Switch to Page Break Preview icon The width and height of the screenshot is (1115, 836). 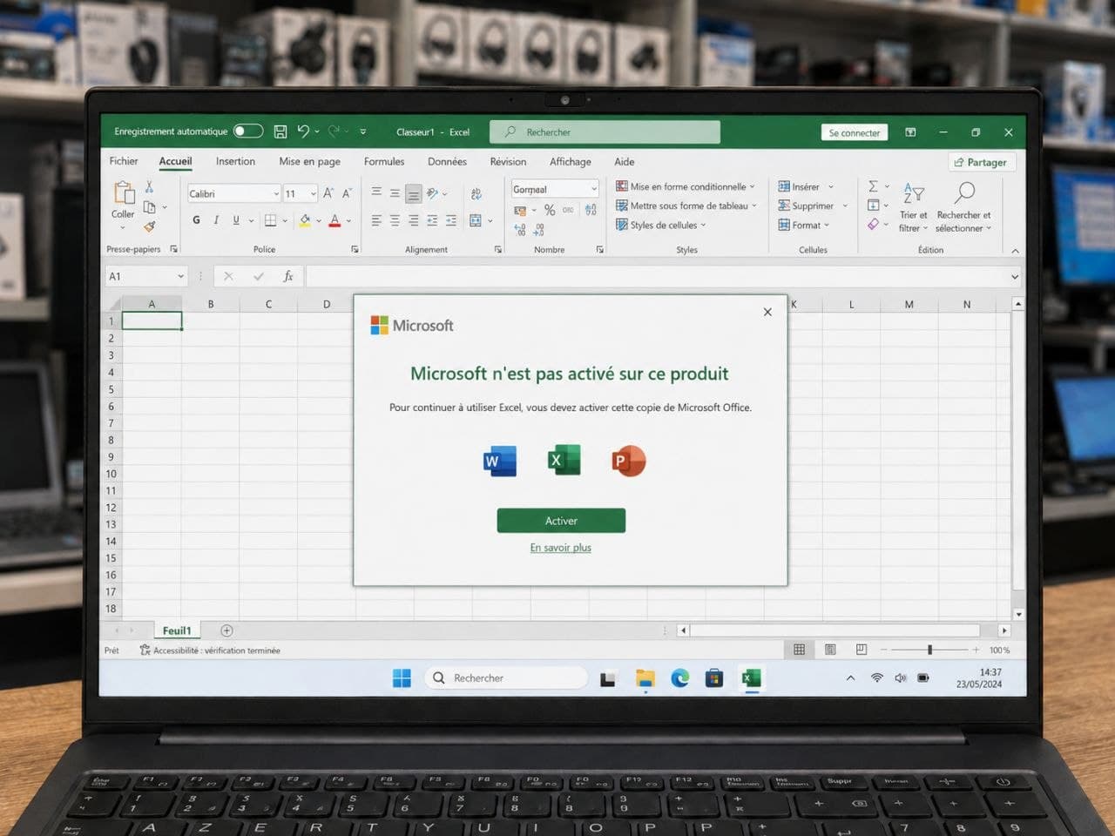click(x=861, y=650)
